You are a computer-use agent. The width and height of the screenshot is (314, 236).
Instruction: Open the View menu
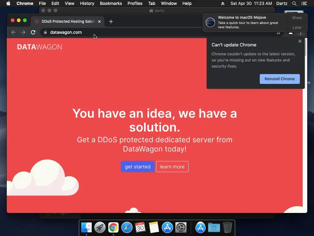point(69,3)
